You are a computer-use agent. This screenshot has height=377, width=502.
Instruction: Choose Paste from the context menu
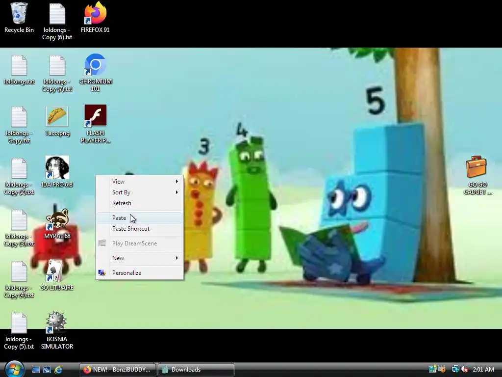140,218
